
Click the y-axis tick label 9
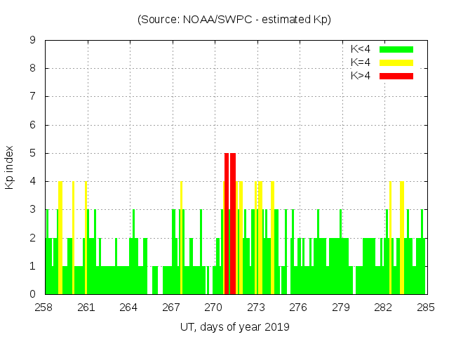[x=33, y=41]
